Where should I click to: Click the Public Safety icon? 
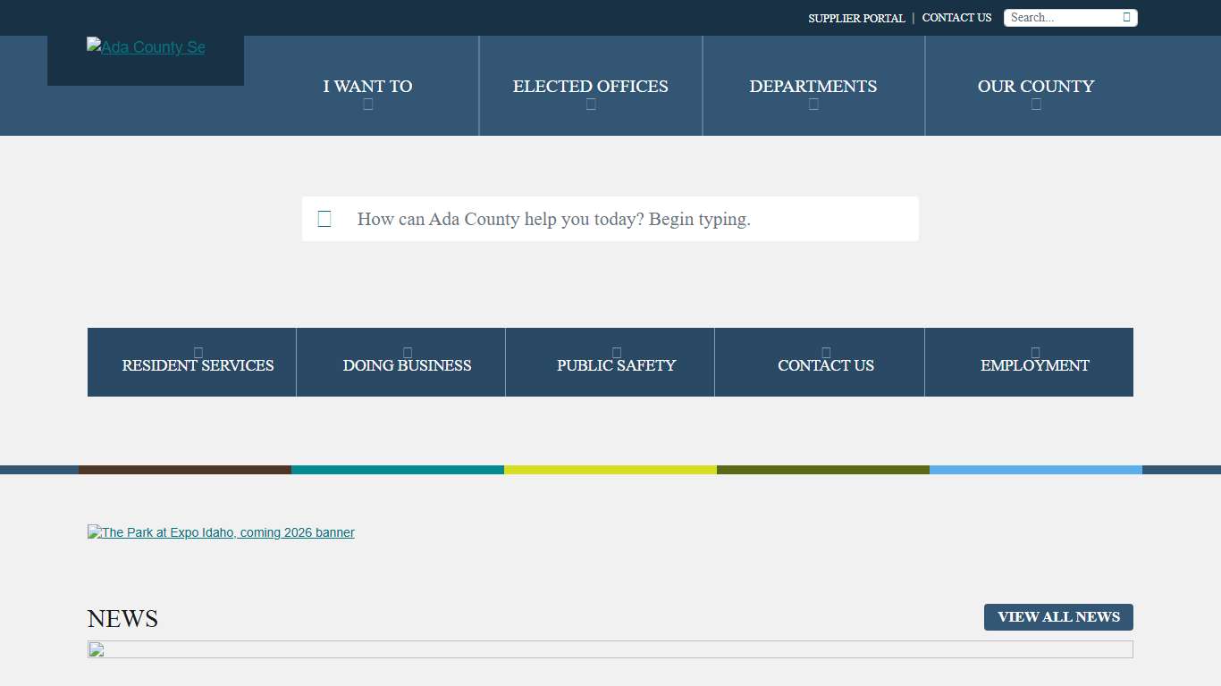pyautogui.click(x=616, y=352)
